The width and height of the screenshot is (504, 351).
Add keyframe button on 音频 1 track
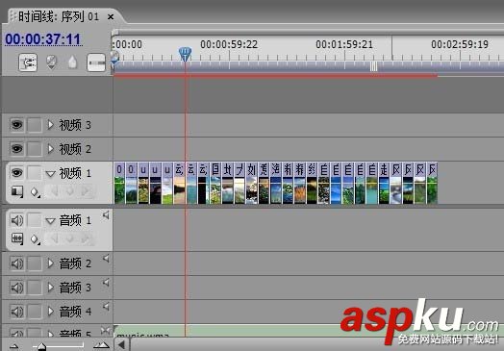click(x=70, y=238)
